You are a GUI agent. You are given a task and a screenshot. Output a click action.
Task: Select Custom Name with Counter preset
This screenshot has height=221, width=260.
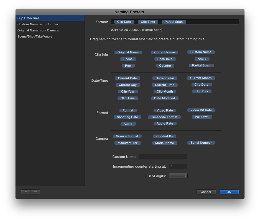point(38,24)
